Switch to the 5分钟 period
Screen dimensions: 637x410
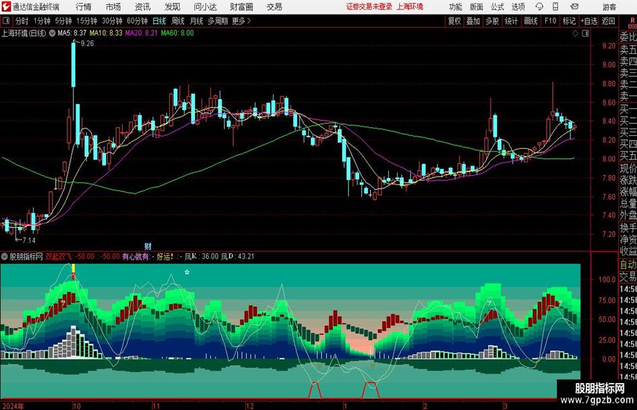coord(63,21)
